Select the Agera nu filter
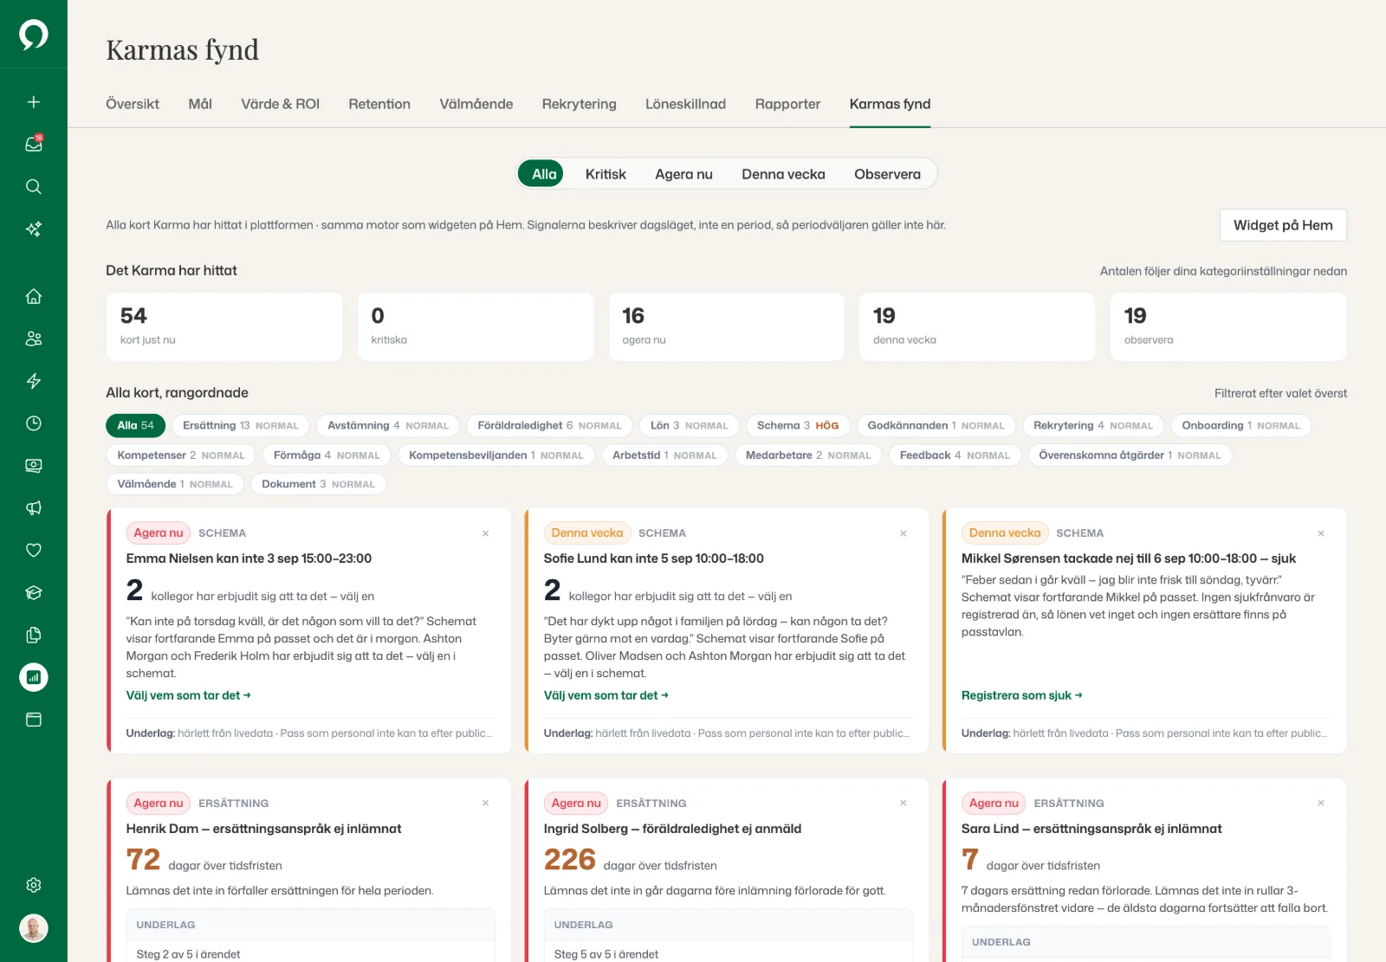1386x962 pixels. pos(683,174)
